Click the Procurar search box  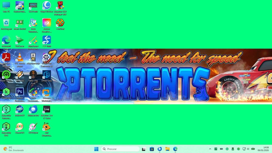click(x=120, y=149)
